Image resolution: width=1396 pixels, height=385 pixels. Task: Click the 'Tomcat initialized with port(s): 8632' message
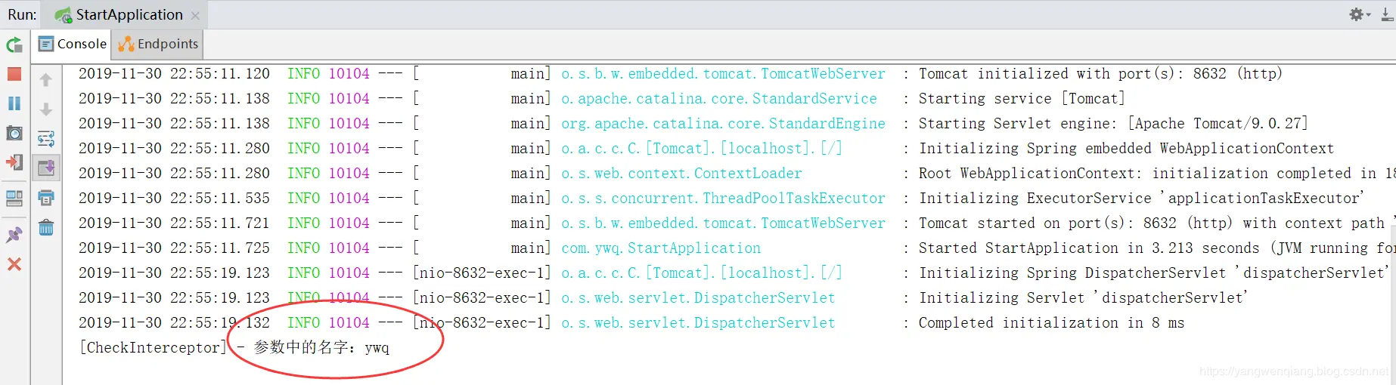click(x=1100, y=73)
